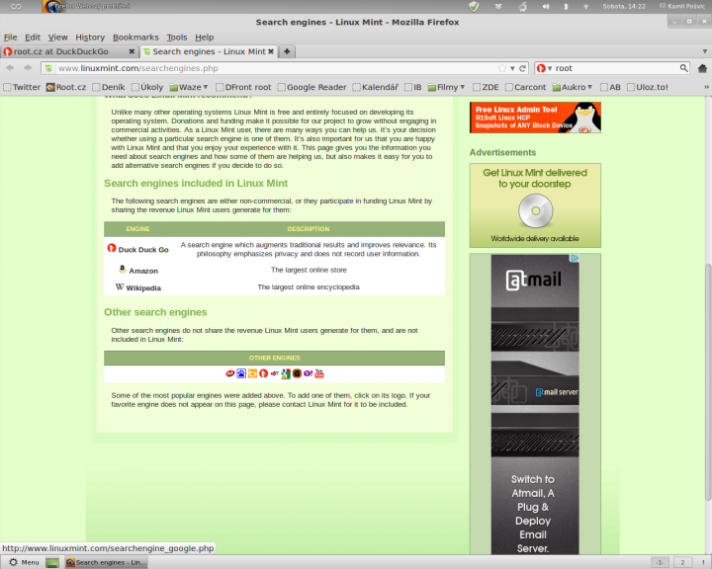Image resolution: width=712 pixels, height=569 pixels.
Task: Click the security shield tray icon
Action: (x=474, y=6)
